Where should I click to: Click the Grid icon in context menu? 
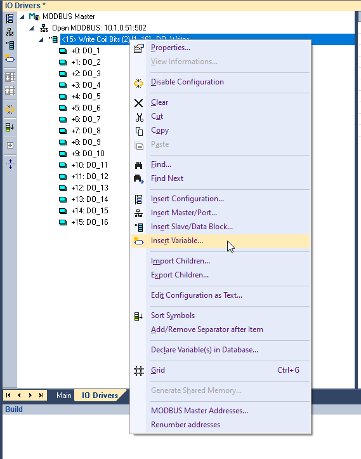(x=139, y=371)
